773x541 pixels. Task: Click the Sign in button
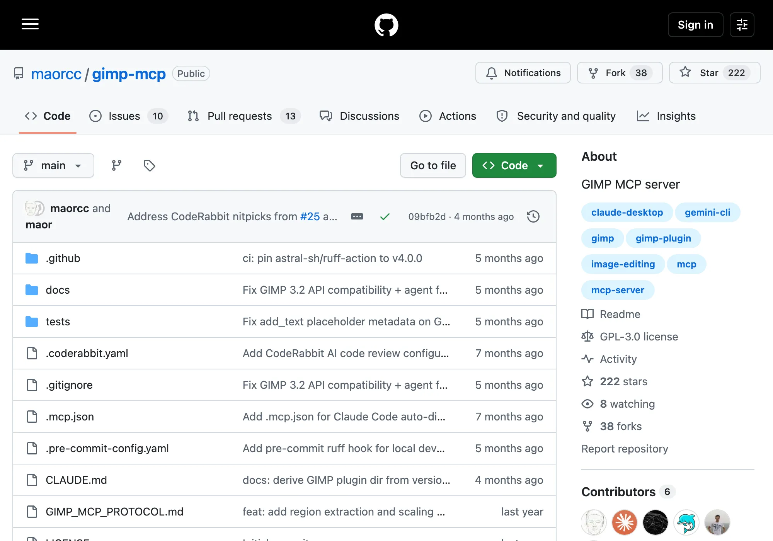pos(695,25)
